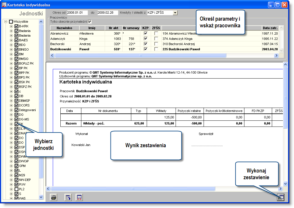Click 1997.11.20 hire date cell

(270, 33)
